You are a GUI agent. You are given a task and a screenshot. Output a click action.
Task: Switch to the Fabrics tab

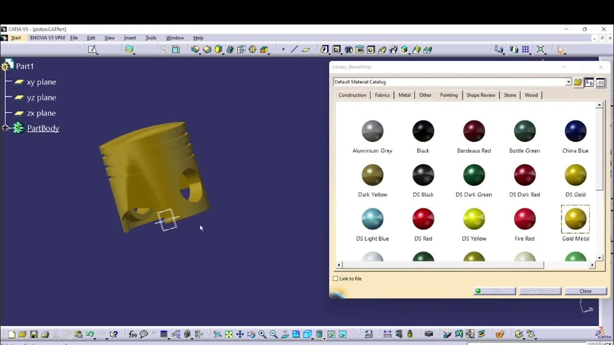click(x=382, y=95)
